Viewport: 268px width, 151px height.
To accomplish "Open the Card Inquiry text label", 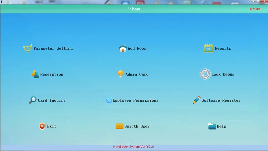I will (52, 100).
